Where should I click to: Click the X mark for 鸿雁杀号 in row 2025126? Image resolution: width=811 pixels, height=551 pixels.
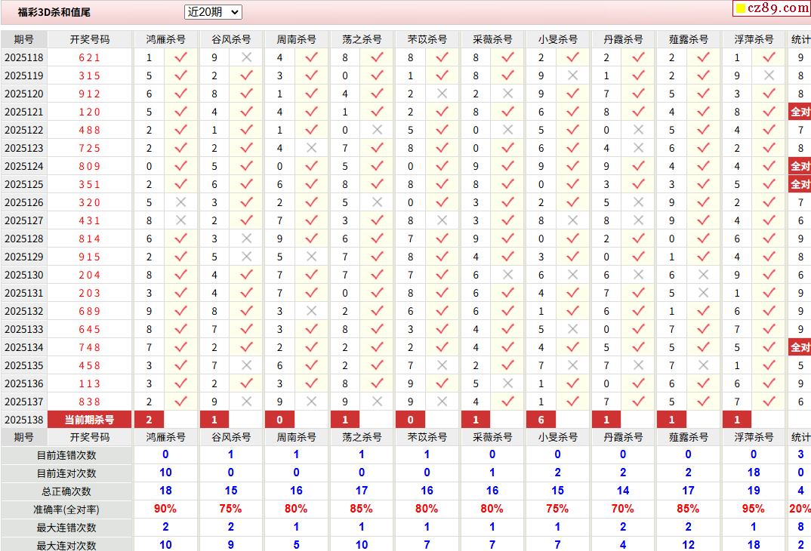point(180,202)
